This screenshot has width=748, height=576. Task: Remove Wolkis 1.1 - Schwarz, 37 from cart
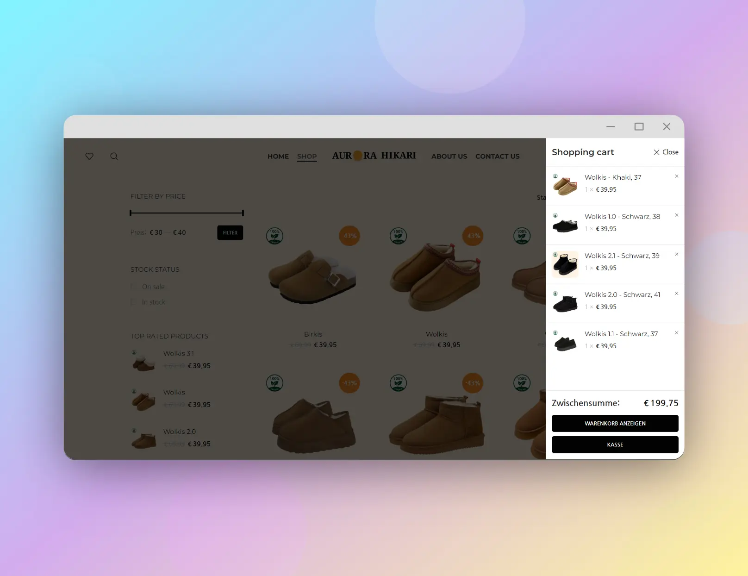(676, 333)
